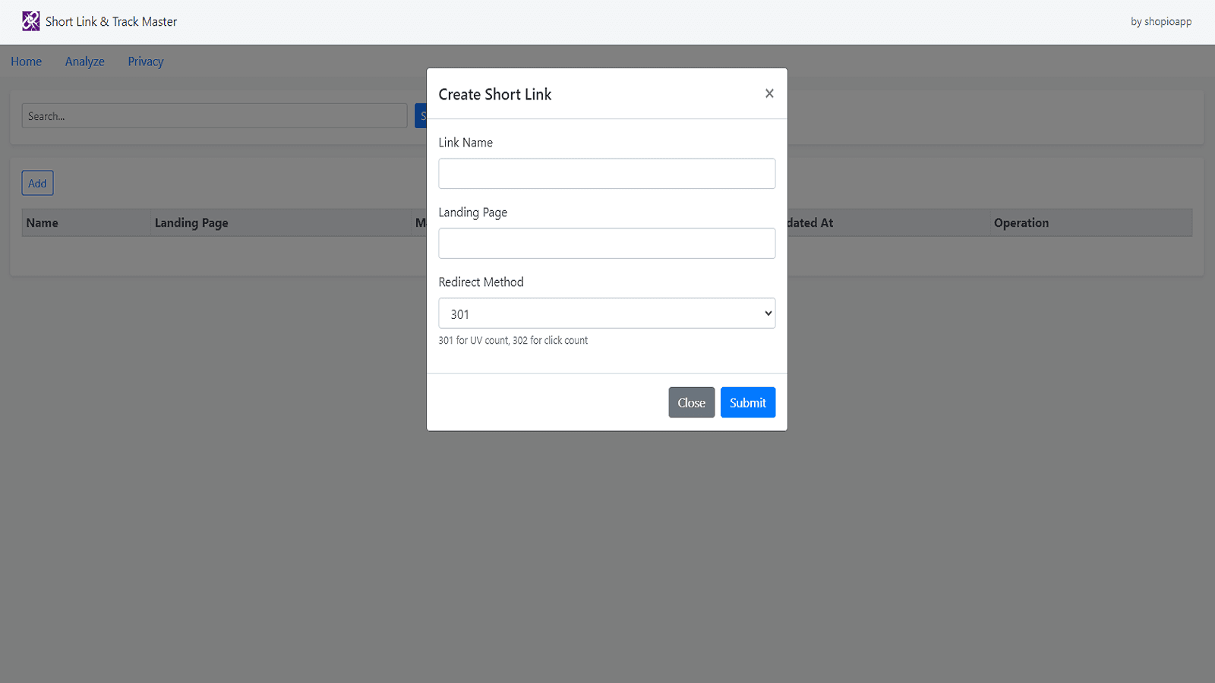
Task: Open the Privacy page
Action: click(x=145, y=61)
